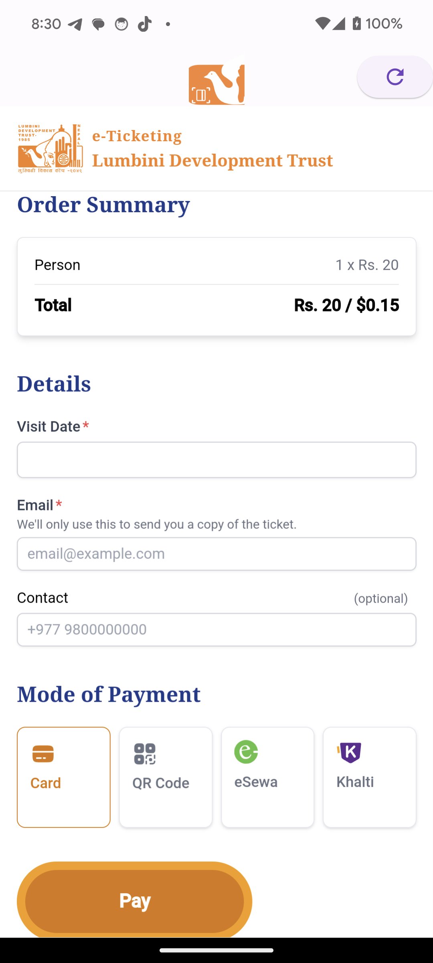Tap the Contact phone number field
The width and height of the screenshot is (433, 963).
coord(216,630)
